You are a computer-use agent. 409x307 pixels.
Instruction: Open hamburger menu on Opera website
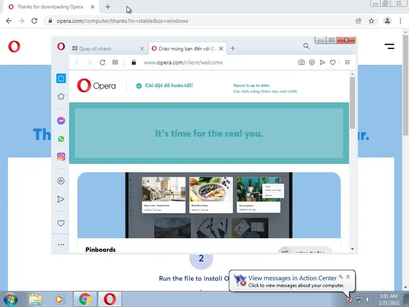pyautogui.click(x=389, y=46)
